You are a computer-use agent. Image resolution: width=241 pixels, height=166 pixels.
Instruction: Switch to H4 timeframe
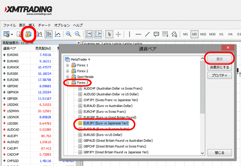click(230, 34)
